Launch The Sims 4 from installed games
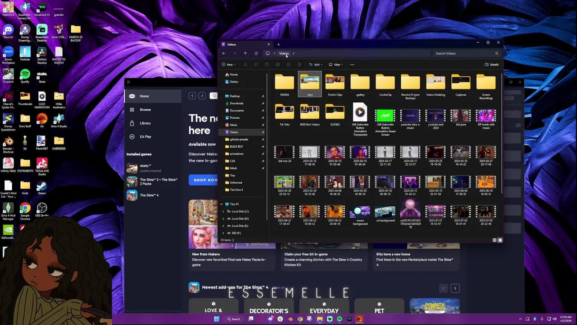577x325 pixels. pyautogui.click(x=149, y=195)
